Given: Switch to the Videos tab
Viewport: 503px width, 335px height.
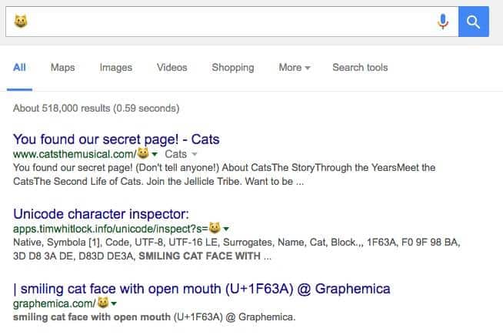Looking at the screenshot, I should pos(172,68).
